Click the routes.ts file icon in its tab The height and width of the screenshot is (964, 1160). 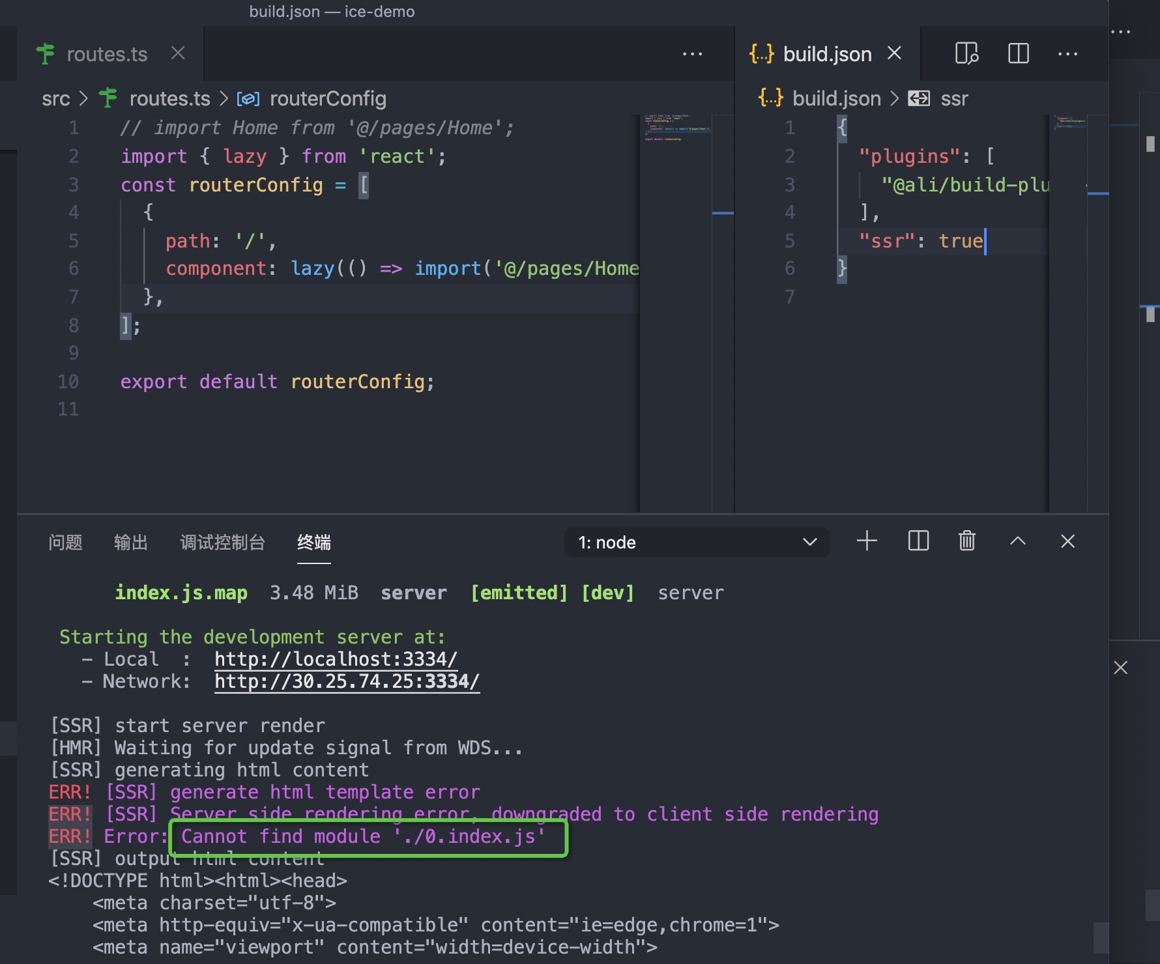[x=44, y=53]
